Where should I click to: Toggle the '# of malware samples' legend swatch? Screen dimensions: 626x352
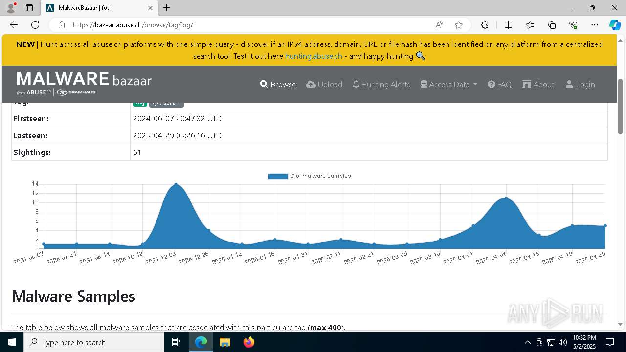point(278,176)
